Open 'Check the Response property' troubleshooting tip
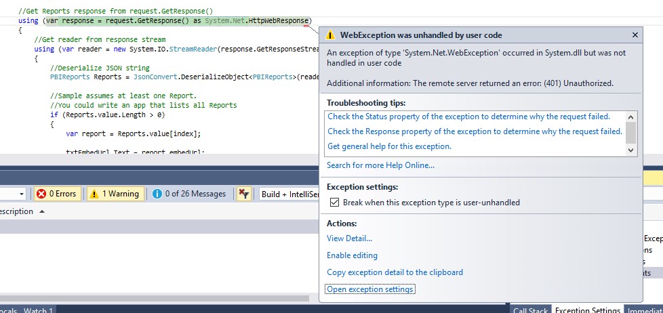The width and height of the screenshot is (663, 313). pos(475,131)
